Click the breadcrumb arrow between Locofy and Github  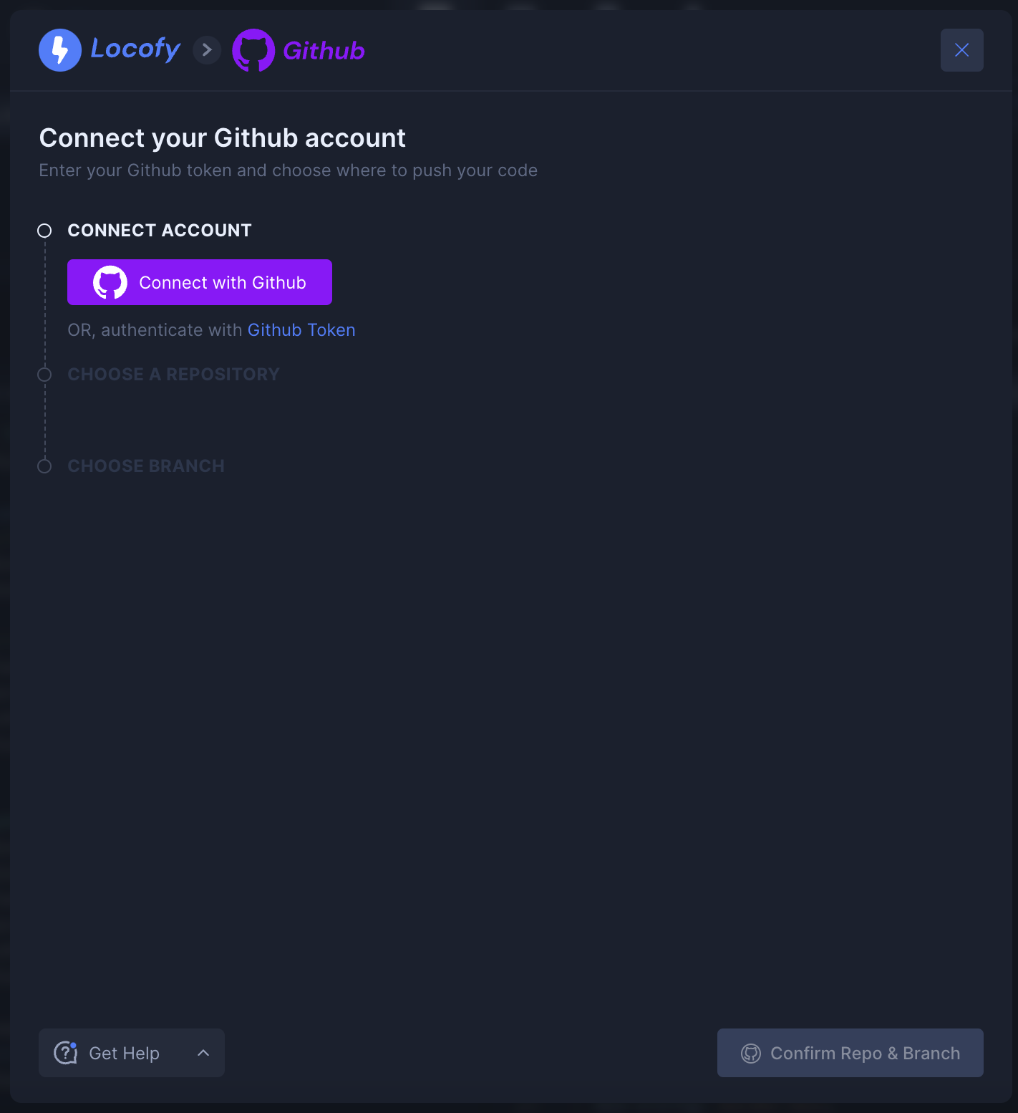click(207, 50)
